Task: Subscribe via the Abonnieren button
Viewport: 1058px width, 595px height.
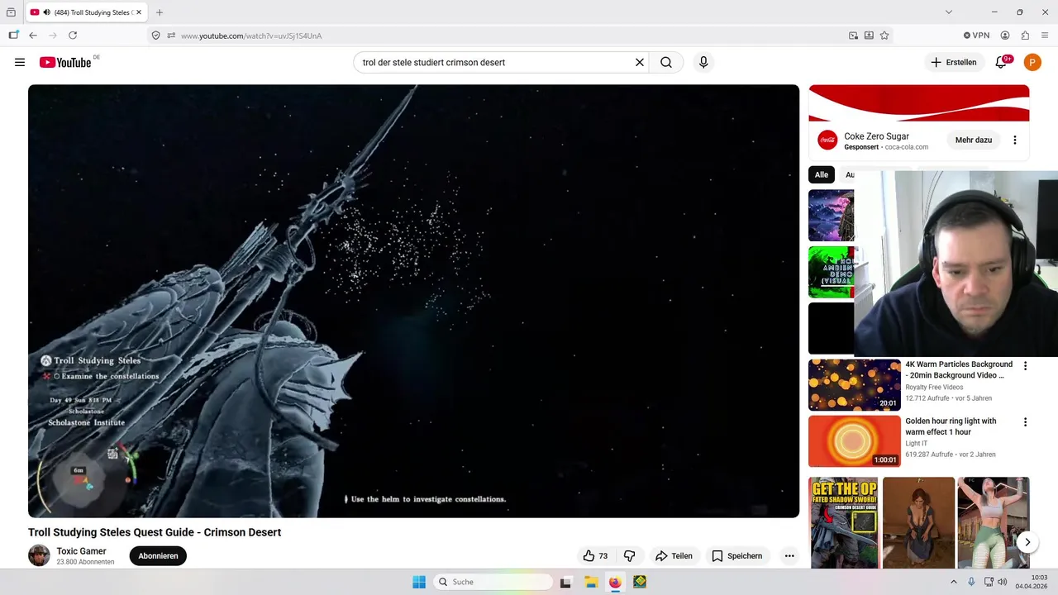Action: coord(158,556)
